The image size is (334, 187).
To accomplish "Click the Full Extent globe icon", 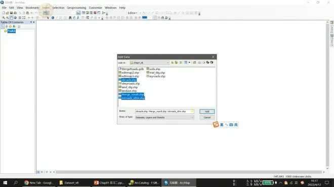I will [15, 18].
